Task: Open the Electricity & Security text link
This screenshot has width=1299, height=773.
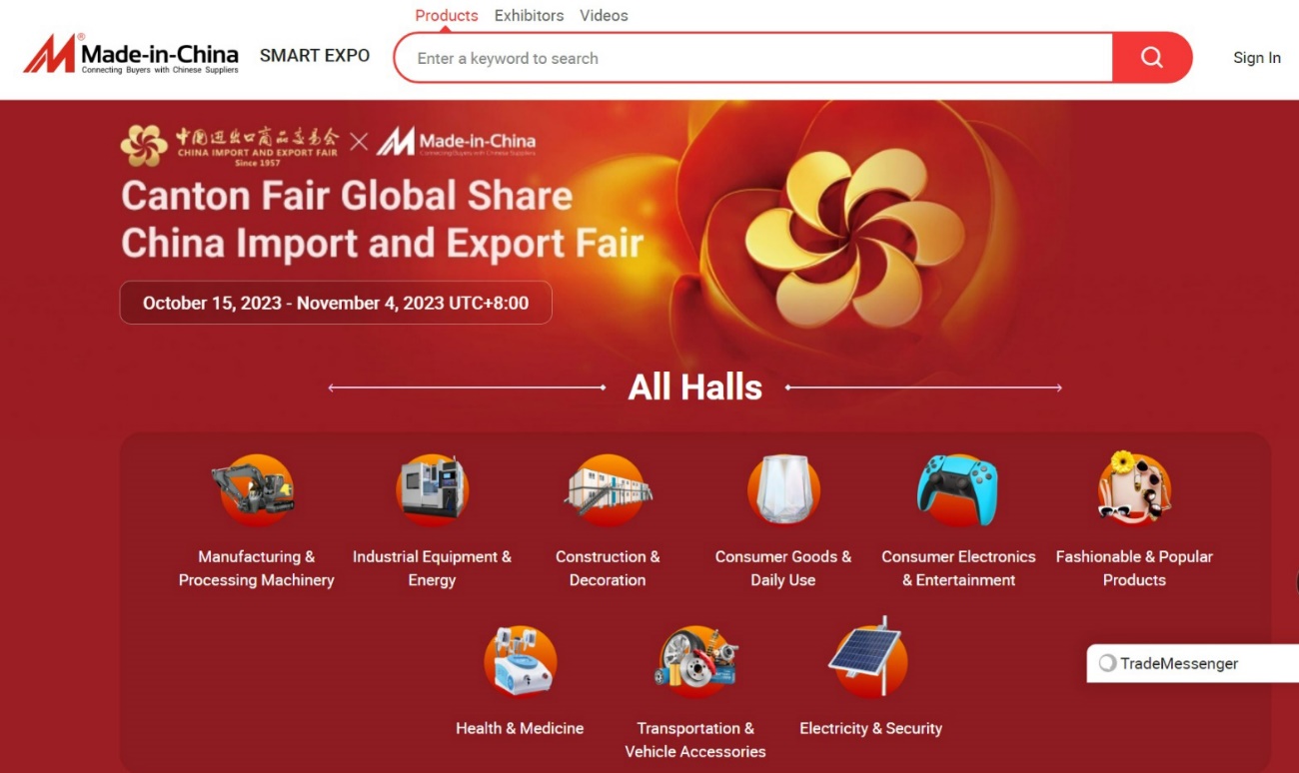Action: (870, 728)
